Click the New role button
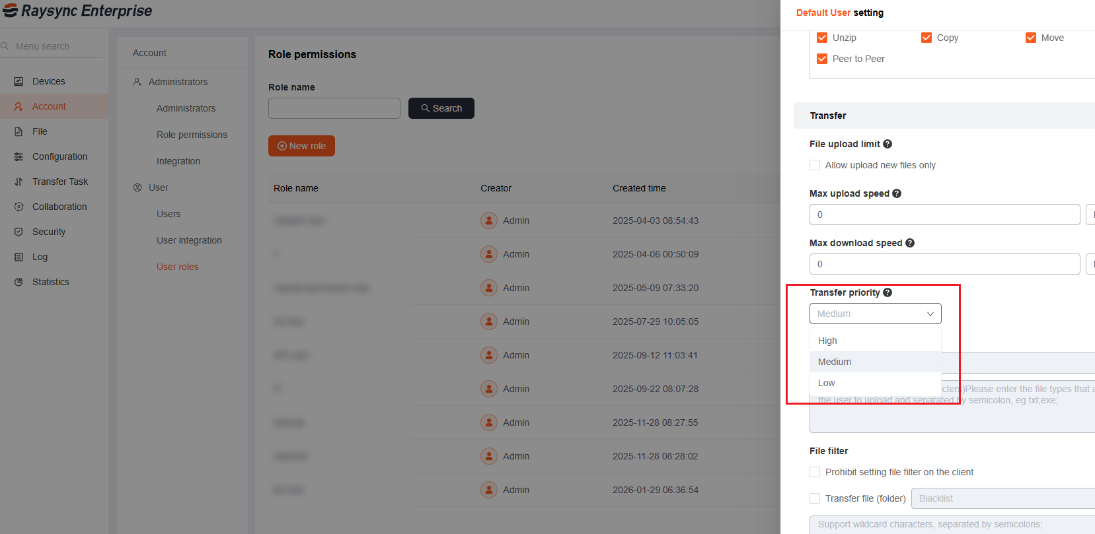Image resolution: width=1095 pixels, height=534 pixels. [301, 146]
